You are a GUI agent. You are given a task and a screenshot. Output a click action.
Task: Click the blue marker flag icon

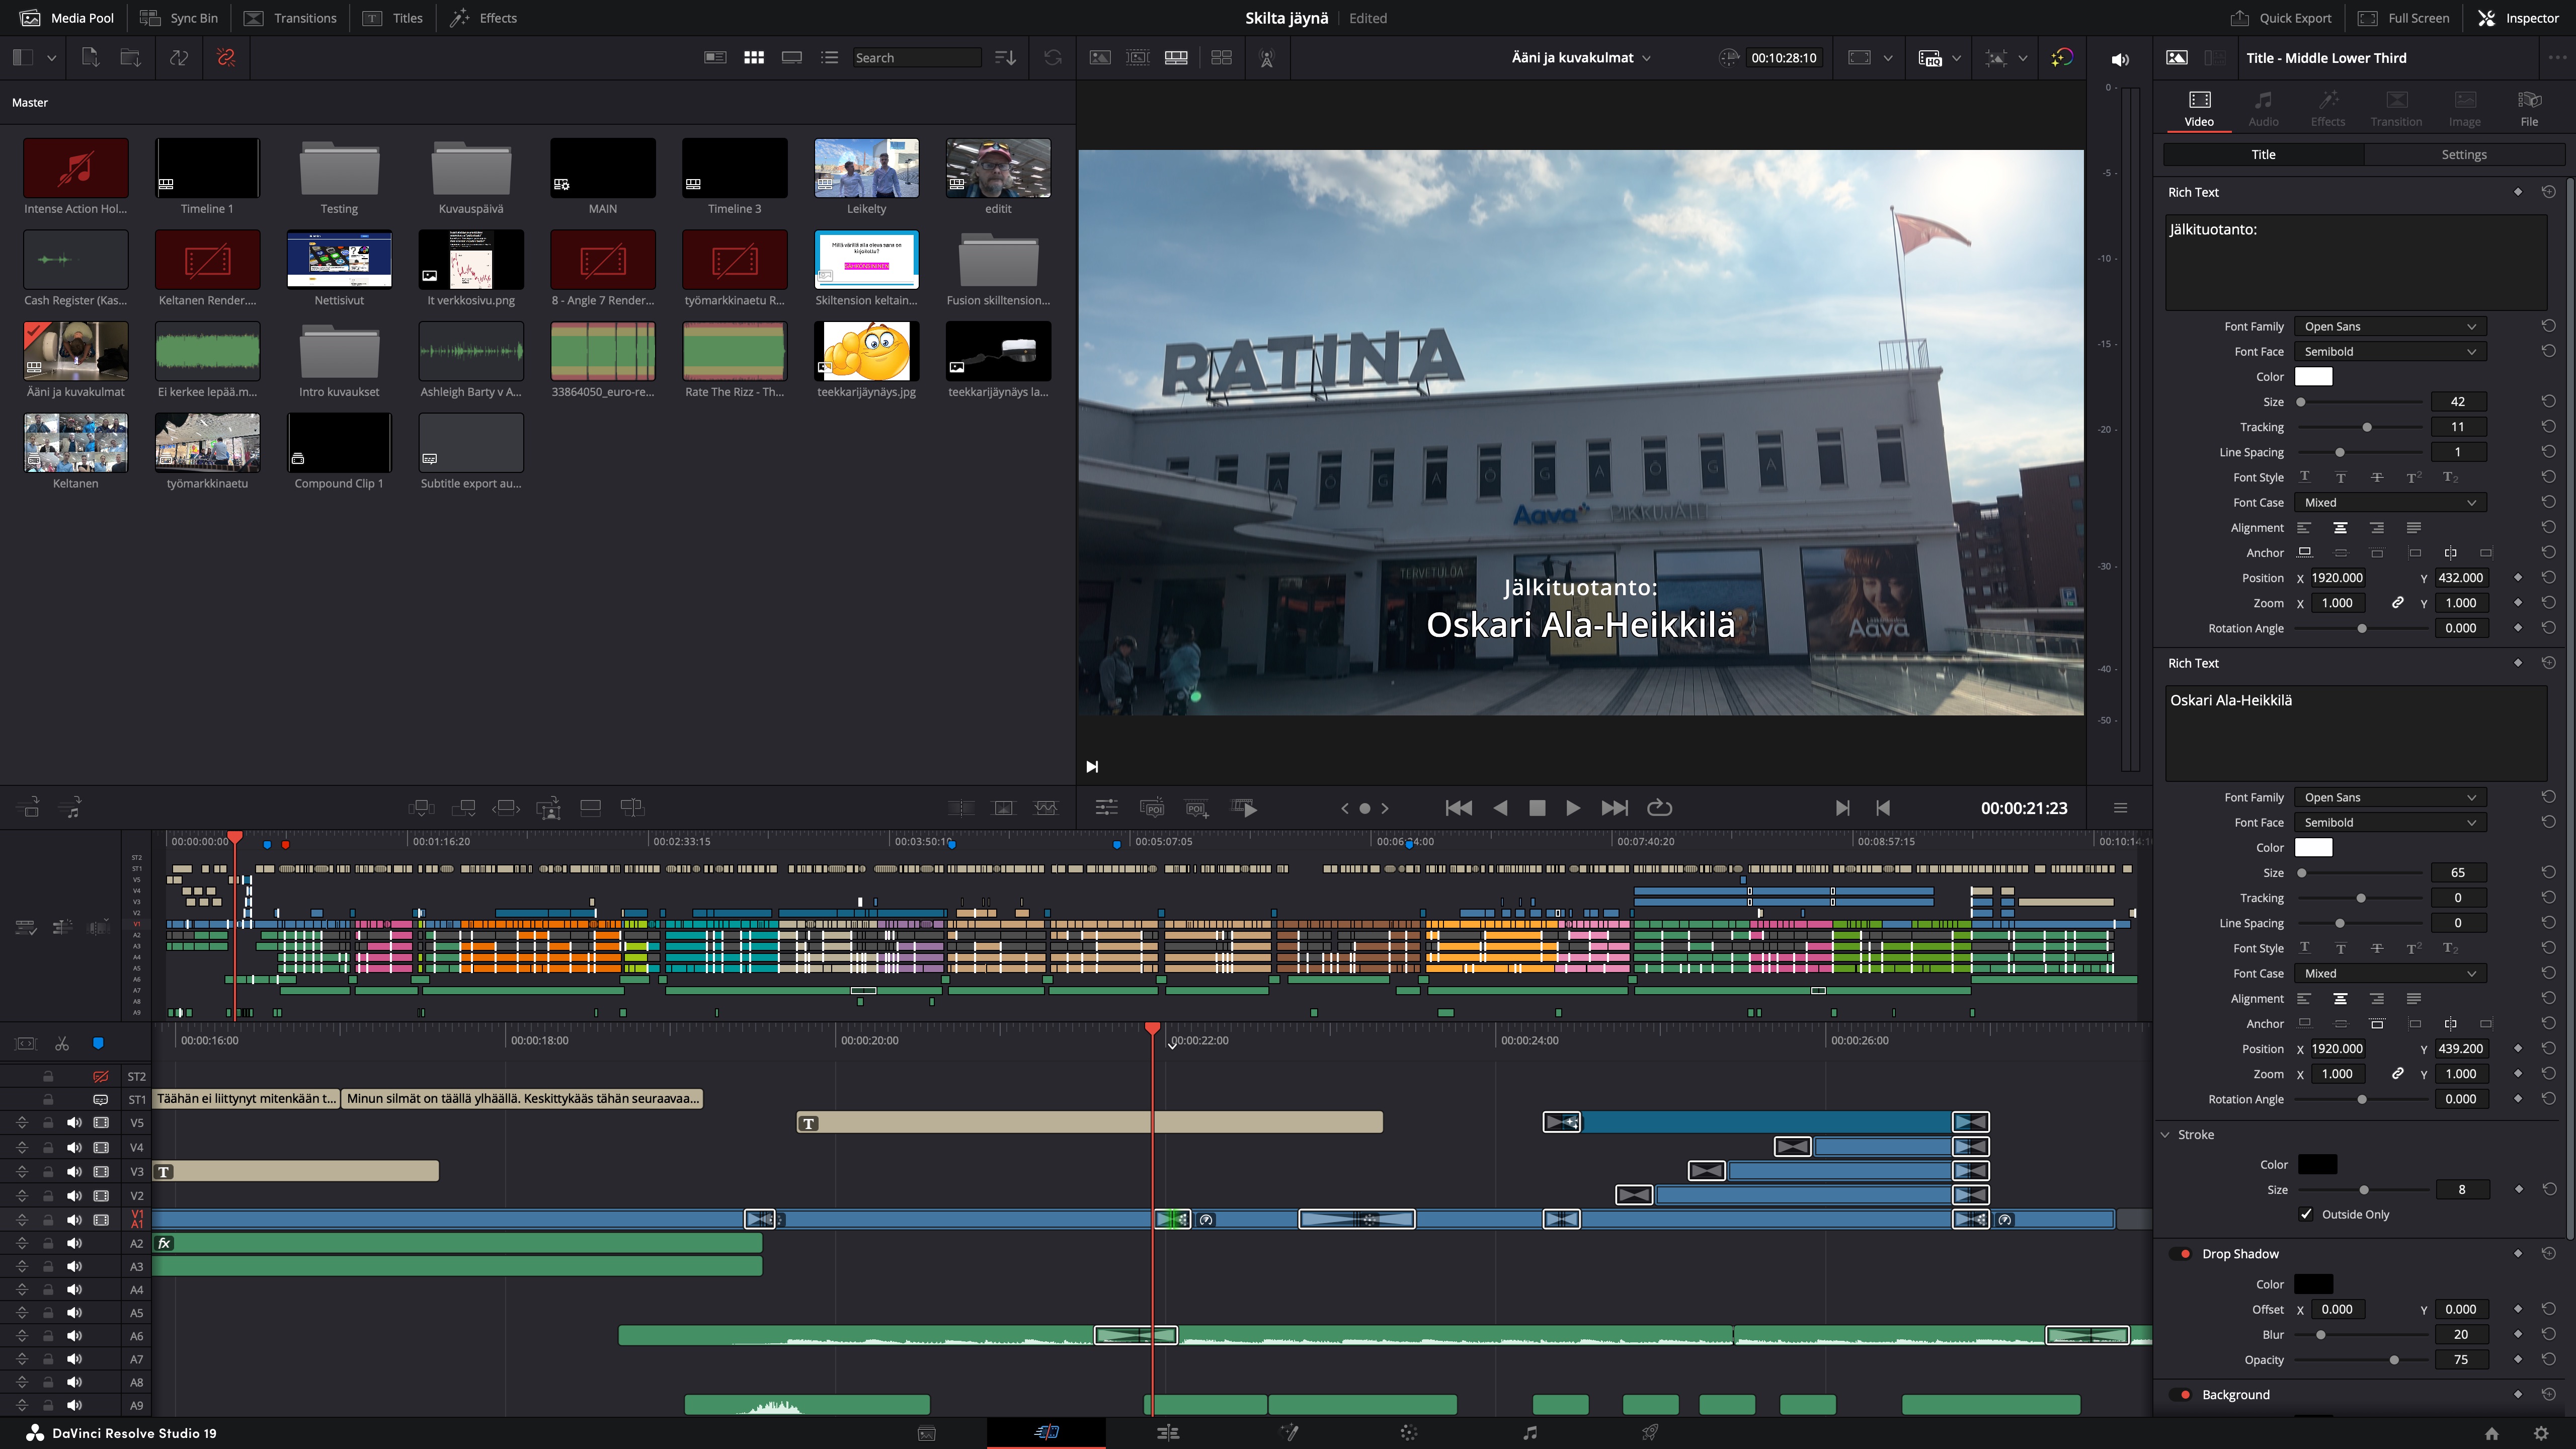click(97, 1044)
